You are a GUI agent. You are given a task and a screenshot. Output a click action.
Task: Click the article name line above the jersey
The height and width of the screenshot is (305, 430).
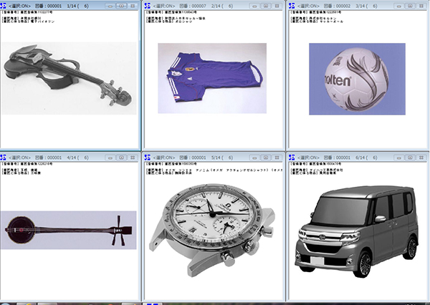pyautogui.click(x=169, y=21)
